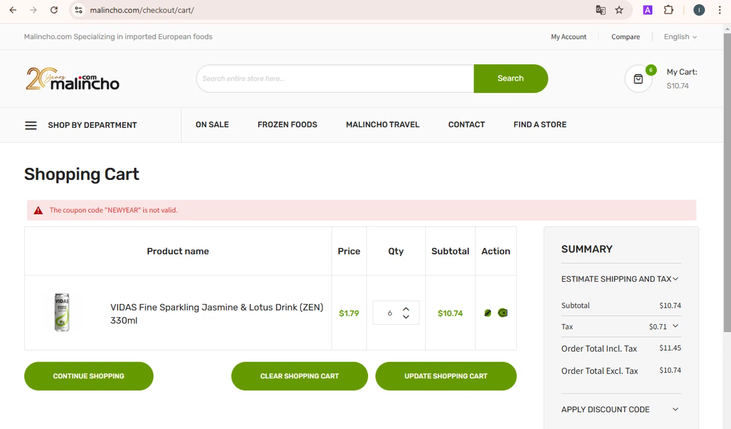Image resolution: width=731 pixels, height=429 pixels.
Task: Click the quantity field showing 6
Action: click(x=389, y=313)
